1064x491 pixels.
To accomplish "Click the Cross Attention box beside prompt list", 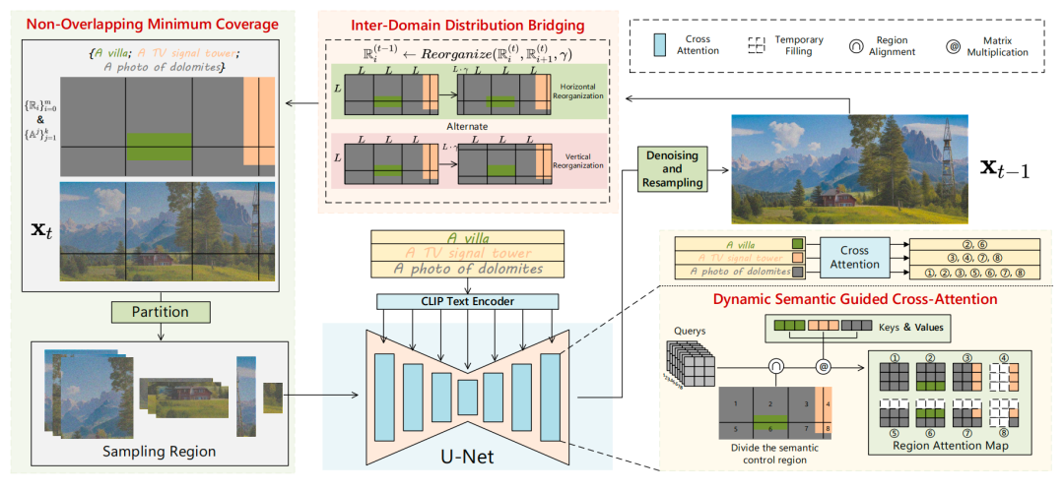I will pyautogui.click(x=854, y=257).
